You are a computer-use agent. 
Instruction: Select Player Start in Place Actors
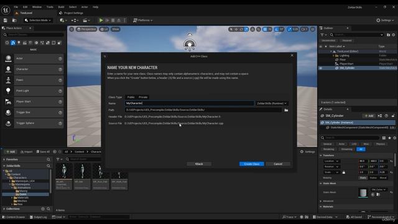click(34, 101)
